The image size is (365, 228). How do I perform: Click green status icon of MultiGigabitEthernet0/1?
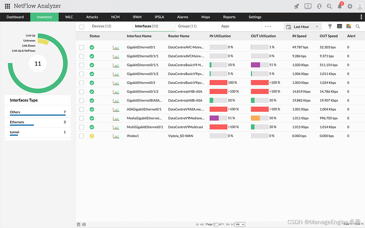click(x=92, y=127)
